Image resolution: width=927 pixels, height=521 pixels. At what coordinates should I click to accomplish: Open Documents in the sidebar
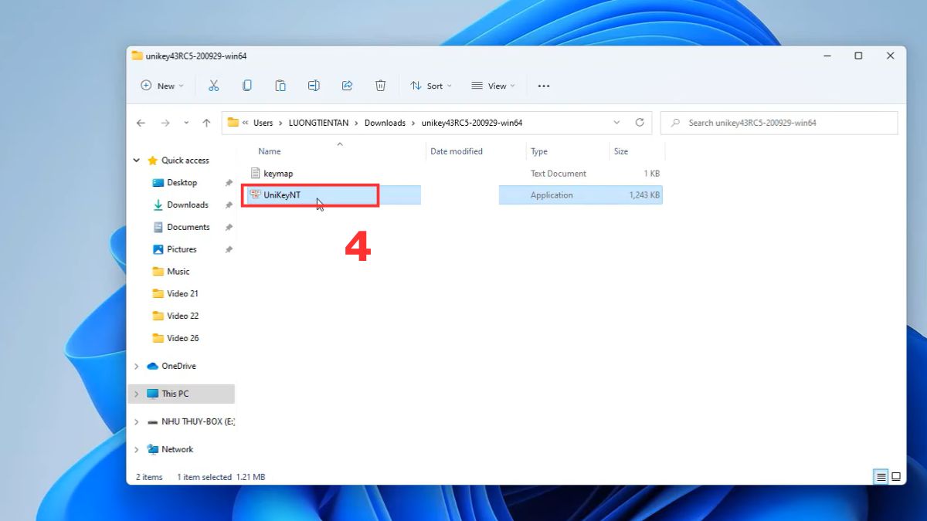(x=188, y=228)
